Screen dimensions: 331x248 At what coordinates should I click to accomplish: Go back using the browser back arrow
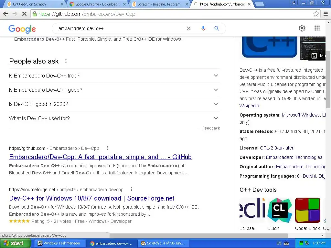pyautogui.click(x=6, y=14)
